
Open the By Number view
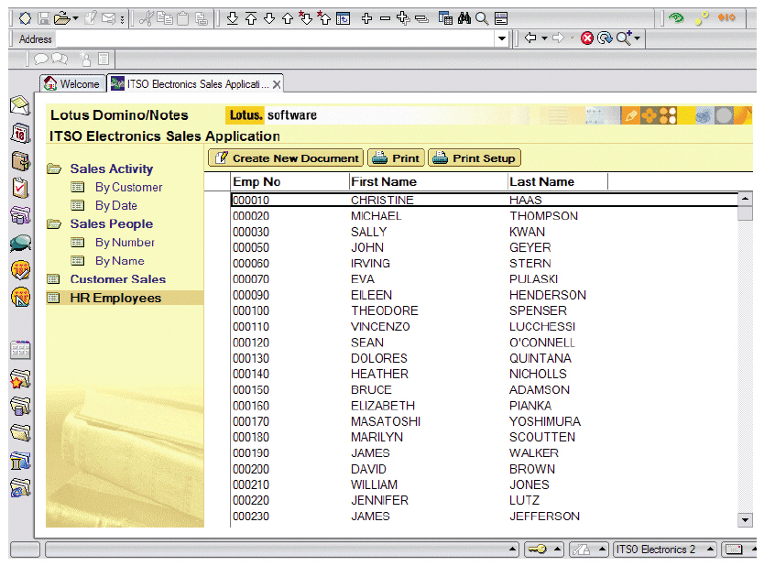tap(125, 243)
